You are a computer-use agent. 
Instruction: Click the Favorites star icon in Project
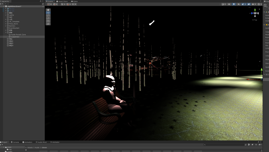[256, 145]
